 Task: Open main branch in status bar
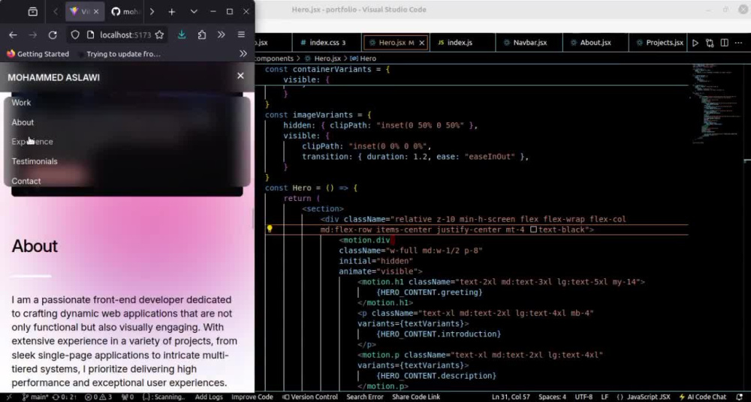point(35,397)
